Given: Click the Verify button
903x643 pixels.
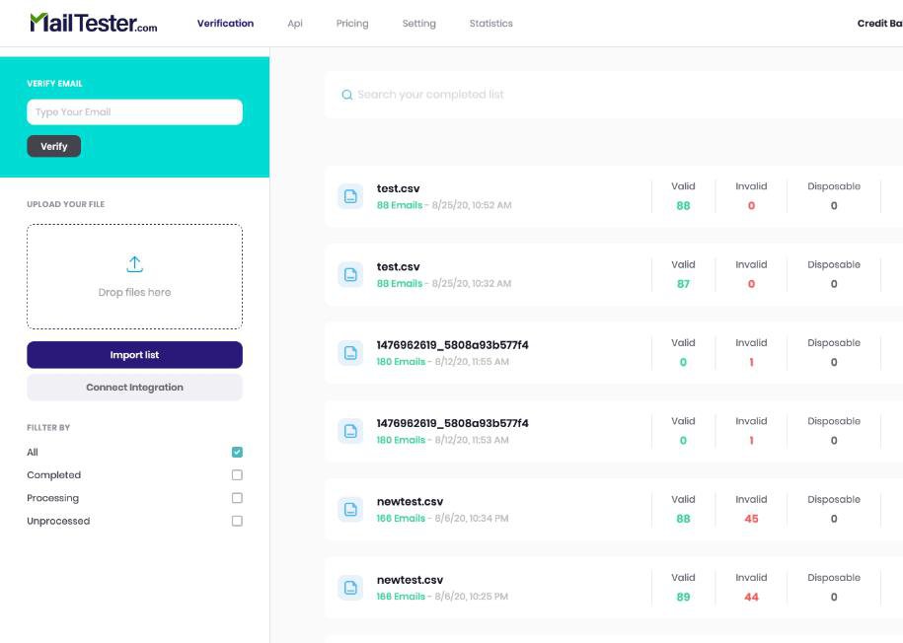Looking at the screenshot, I should (53, 146).
